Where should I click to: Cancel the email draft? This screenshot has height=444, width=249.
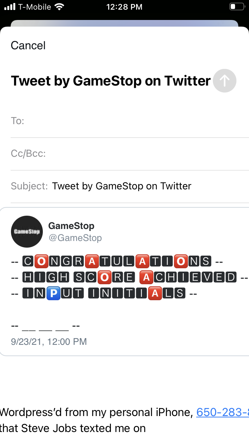pos(28,46)
